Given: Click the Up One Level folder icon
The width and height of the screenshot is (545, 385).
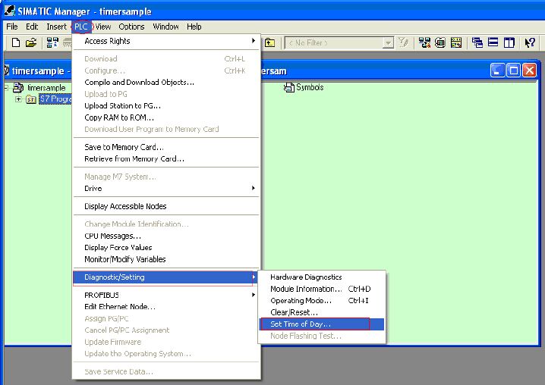Looking at the screenshot, I should click(x=269, y=42).
